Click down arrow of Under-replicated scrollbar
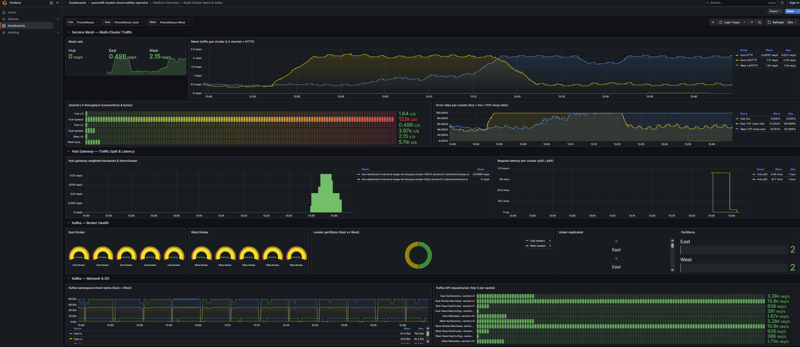Viewport: 800px width, 347px height. pos(672,270)
